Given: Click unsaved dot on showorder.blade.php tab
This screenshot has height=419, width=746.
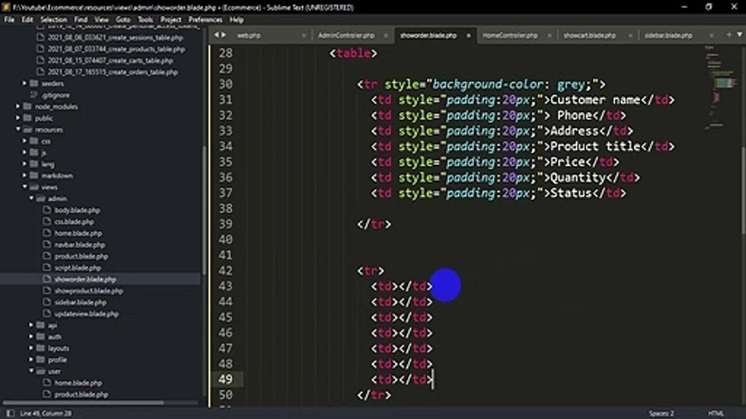Looking at the screenshot, I should [x=468, y=35].
